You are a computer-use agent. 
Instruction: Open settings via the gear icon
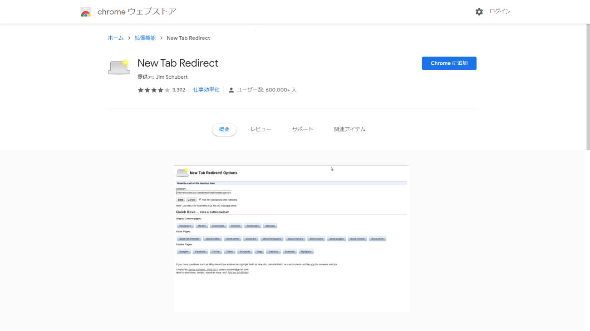(x=479, y=11)
